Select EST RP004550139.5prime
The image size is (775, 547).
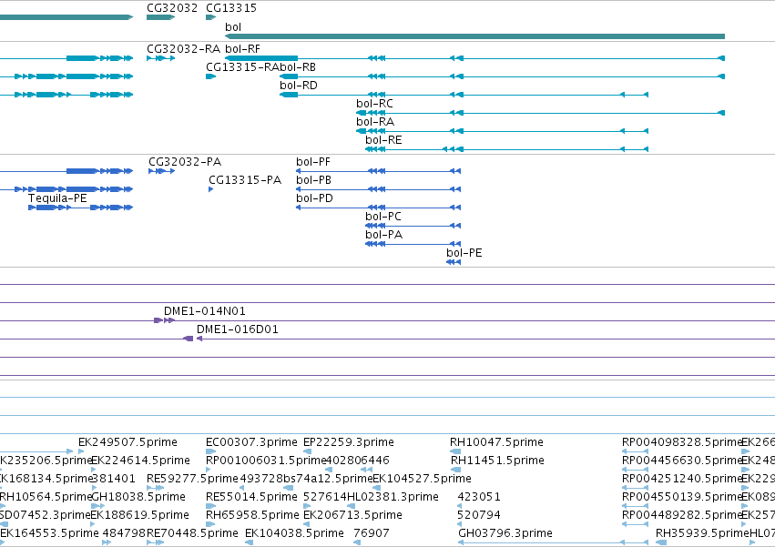click(683, 497)
